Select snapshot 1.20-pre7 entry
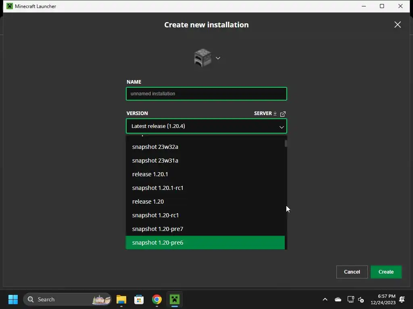 205,229
